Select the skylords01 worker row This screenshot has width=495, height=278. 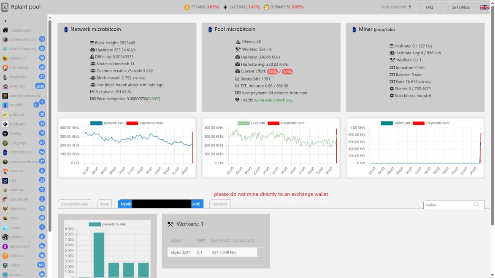(212, 252)
